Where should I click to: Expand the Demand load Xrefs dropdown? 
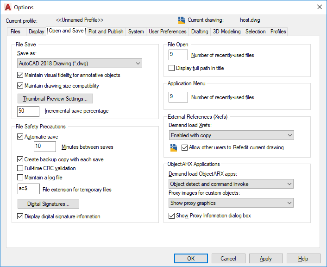coord(232,135)
